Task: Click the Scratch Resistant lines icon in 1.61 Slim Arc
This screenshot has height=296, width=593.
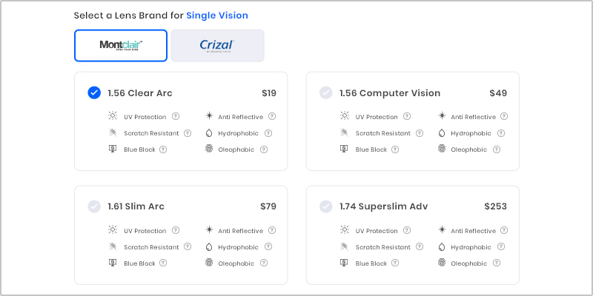Action: click(113, 246)
